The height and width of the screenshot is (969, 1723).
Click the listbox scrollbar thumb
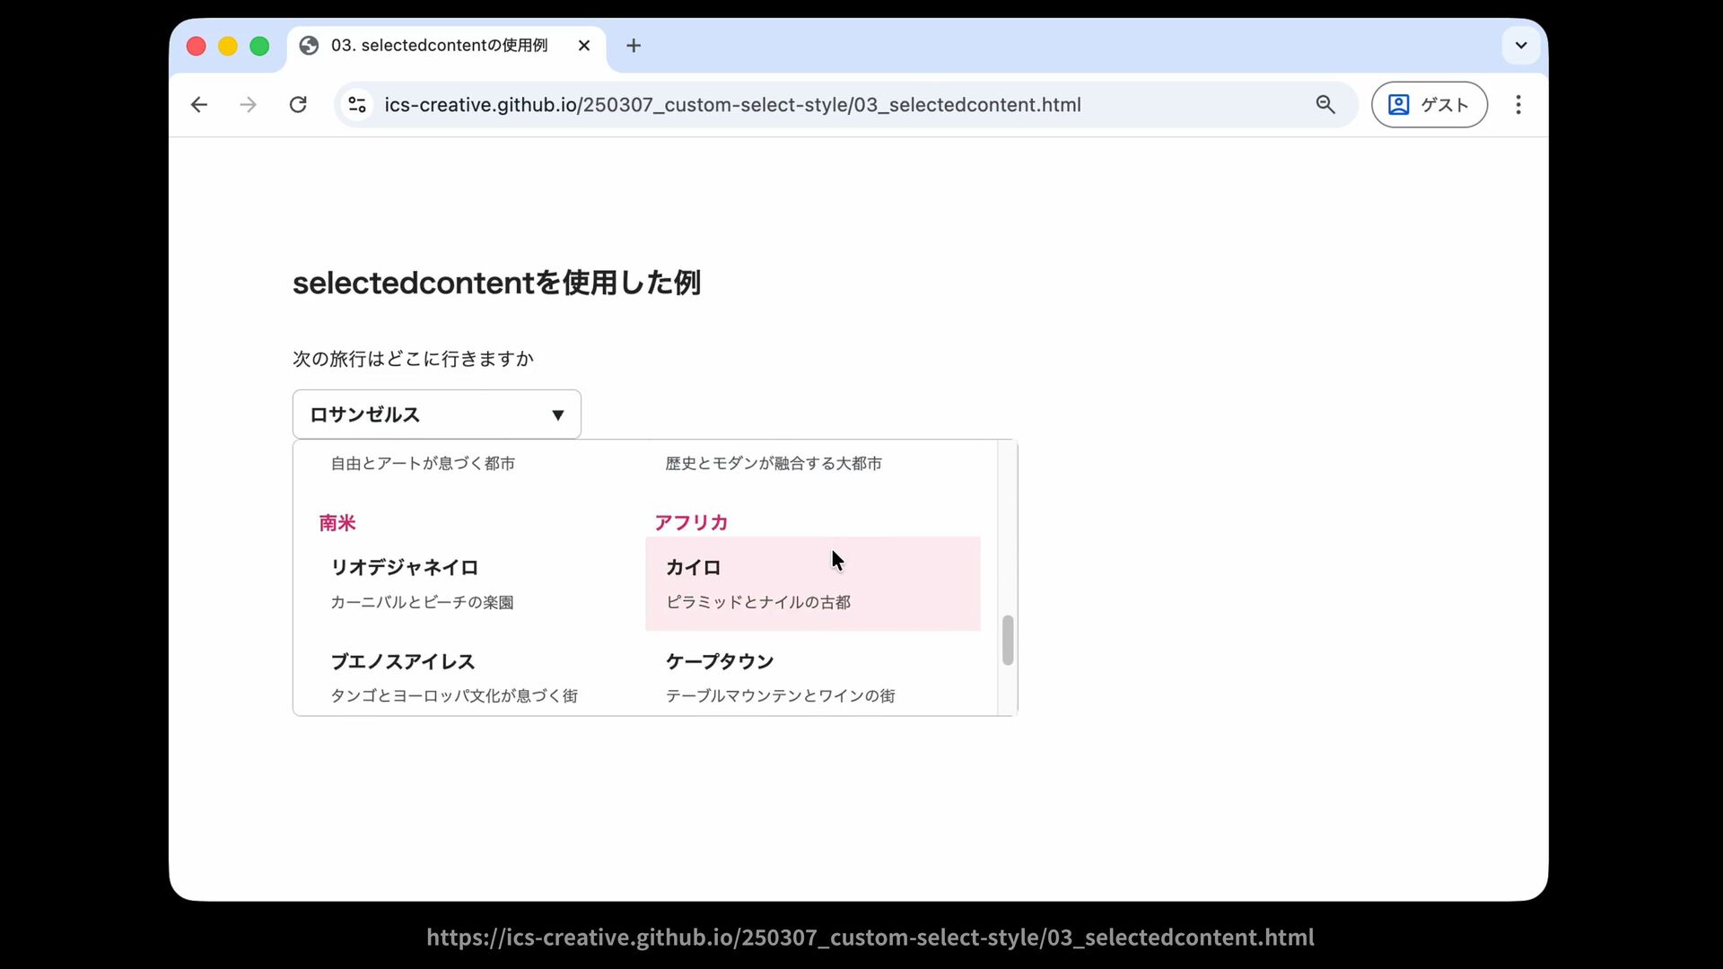tap(1008, 640)
